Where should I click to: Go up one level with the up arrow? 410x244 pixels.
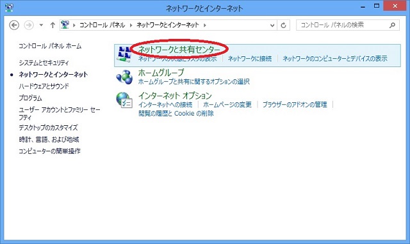pyautogui.click(x=53, y=26)
